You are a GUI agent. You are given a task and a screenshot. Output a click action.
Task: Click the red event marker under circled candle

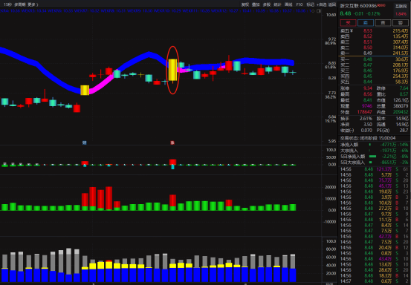pos(172,142)
